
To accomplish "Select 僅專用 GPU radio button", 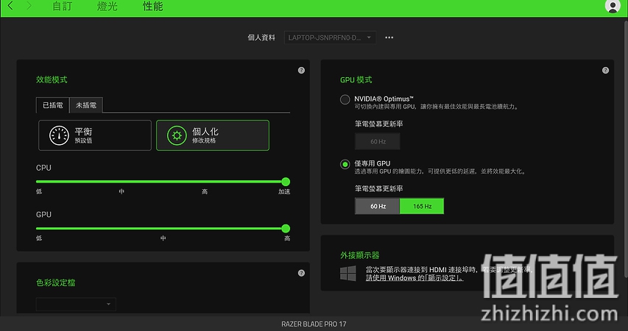I will (x=345, y=165).
